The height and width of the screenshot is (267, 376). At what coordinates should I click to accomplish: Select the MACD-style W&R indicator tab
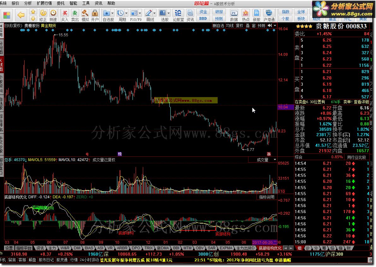(x=65, y=248)
